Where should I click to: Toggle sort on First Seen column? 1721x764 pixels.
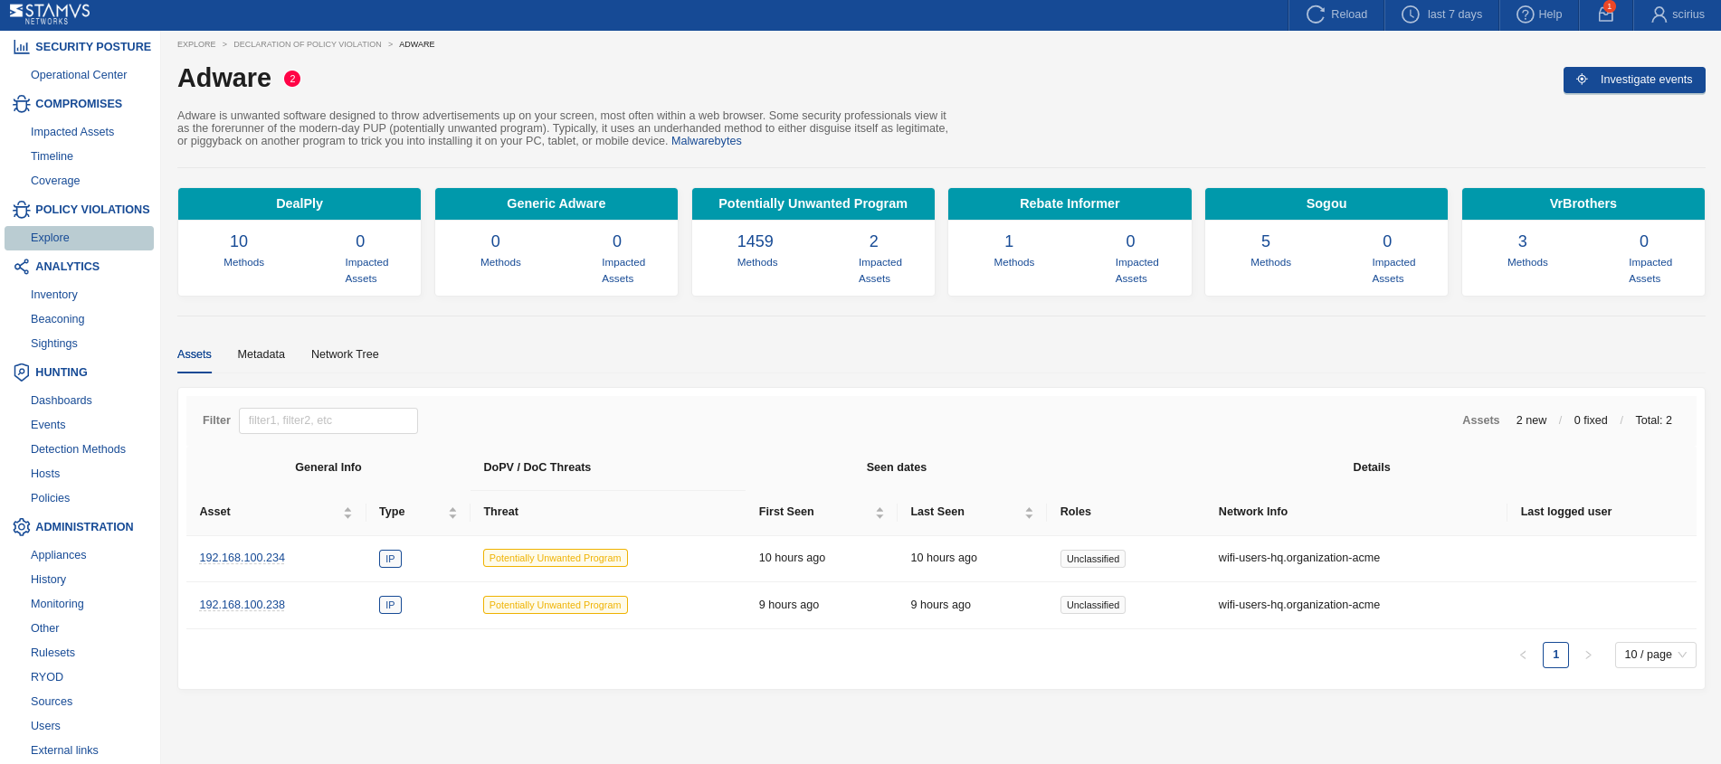point(880,513)
